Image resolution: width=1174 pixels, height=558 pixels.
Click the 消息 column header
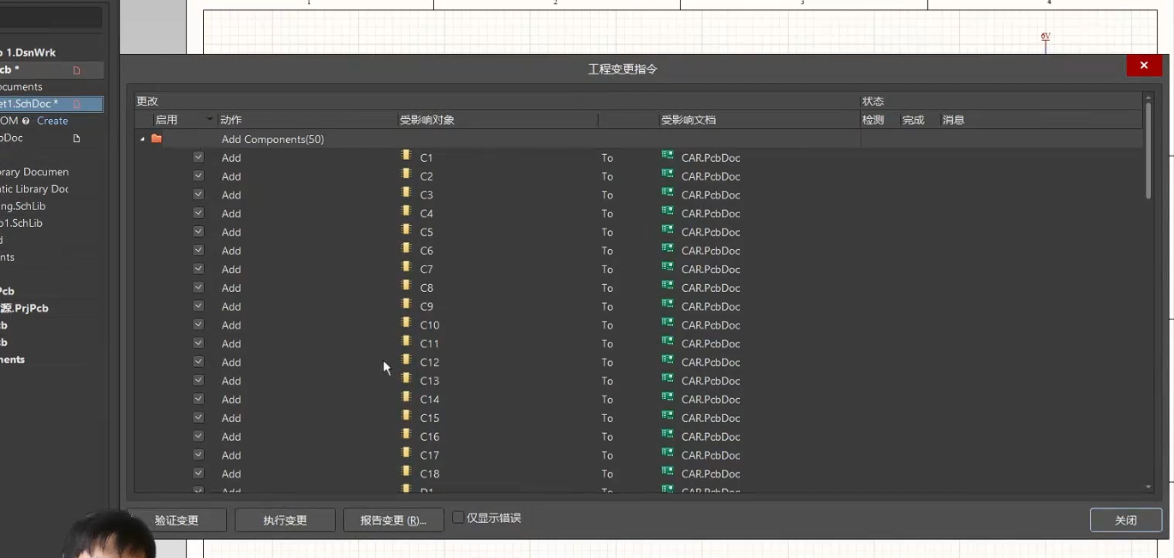[x=953, y=120]
